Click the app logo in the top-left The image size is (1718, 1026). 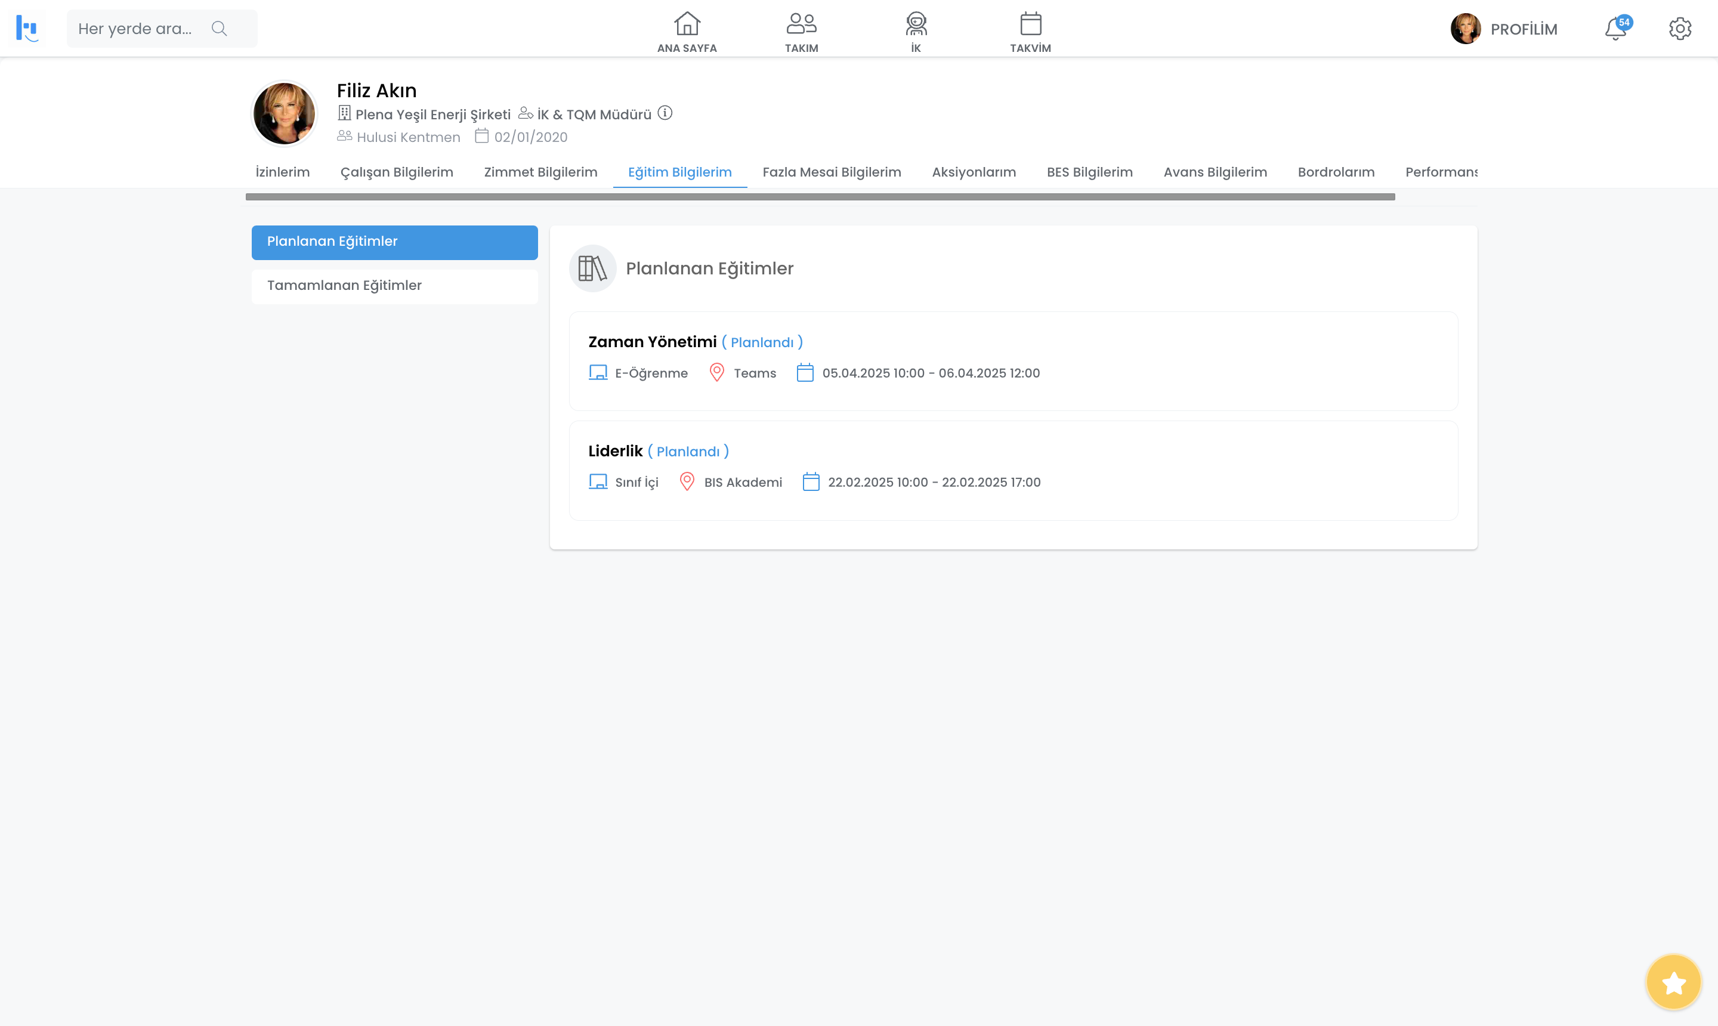point(27,29)
